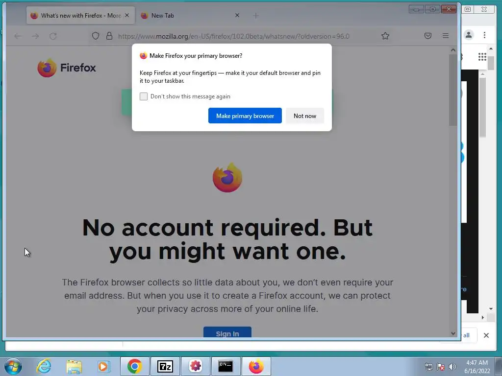The image size is (502, 376).
Task: Click the Firefox logo at page top
Action: point(67,68)
